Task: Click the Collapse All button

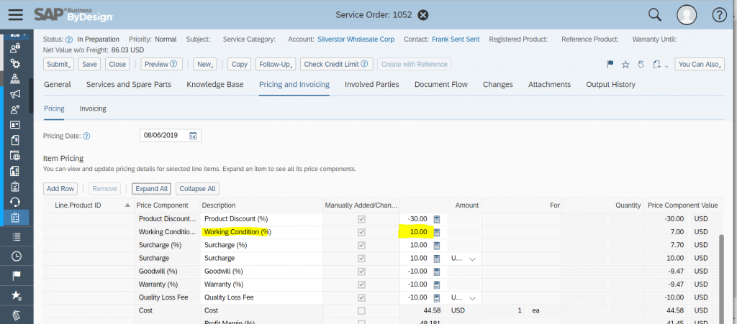Action: point(197,188)
